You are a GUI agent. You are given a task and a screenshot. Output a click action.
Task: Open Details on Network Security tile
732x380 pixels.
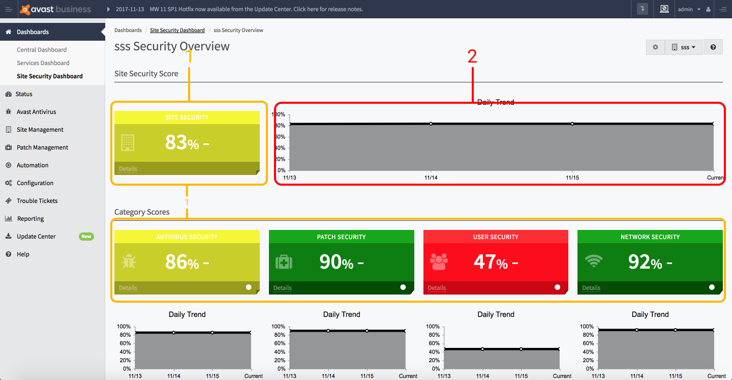(x=591, y=288)
